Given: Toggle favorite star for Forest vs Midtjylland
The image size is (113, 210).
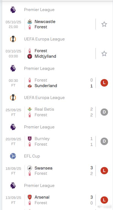Looking at the screenshot, I should 104,54.
